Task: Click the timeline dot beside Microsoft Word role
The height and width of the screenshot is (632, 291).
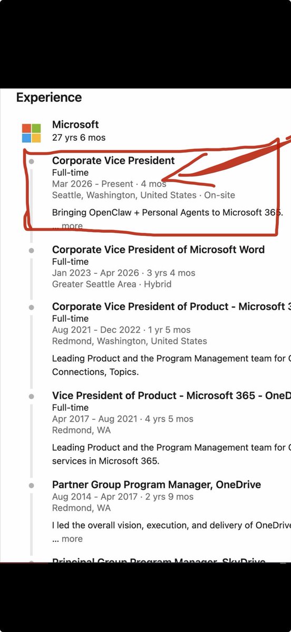Action: point(32,250)
